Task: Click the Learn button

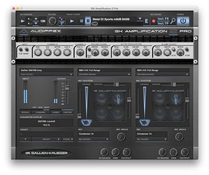Action: (56, 112)
